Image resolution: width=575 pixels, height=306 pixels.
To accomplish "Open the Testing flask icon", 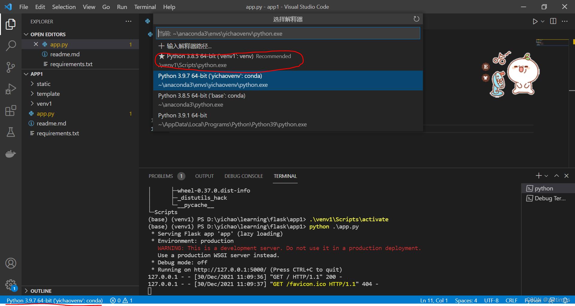I will 10,132.
